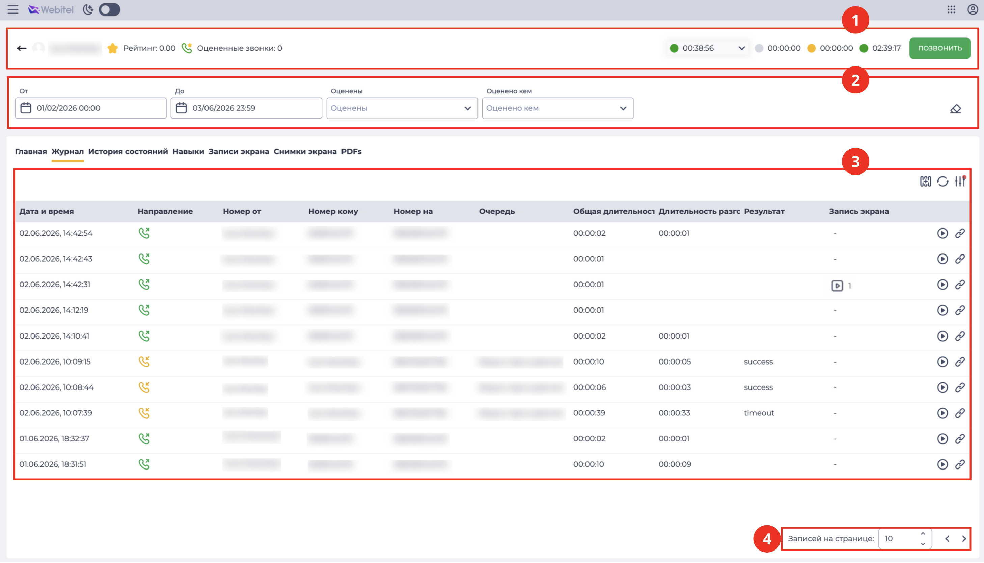Switch to the Навыки tab
Screen dimensions: 984x563
coord(188,151)
